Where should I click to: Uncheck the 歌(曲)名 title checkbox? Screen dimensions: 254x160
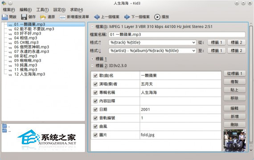point(95,76)
